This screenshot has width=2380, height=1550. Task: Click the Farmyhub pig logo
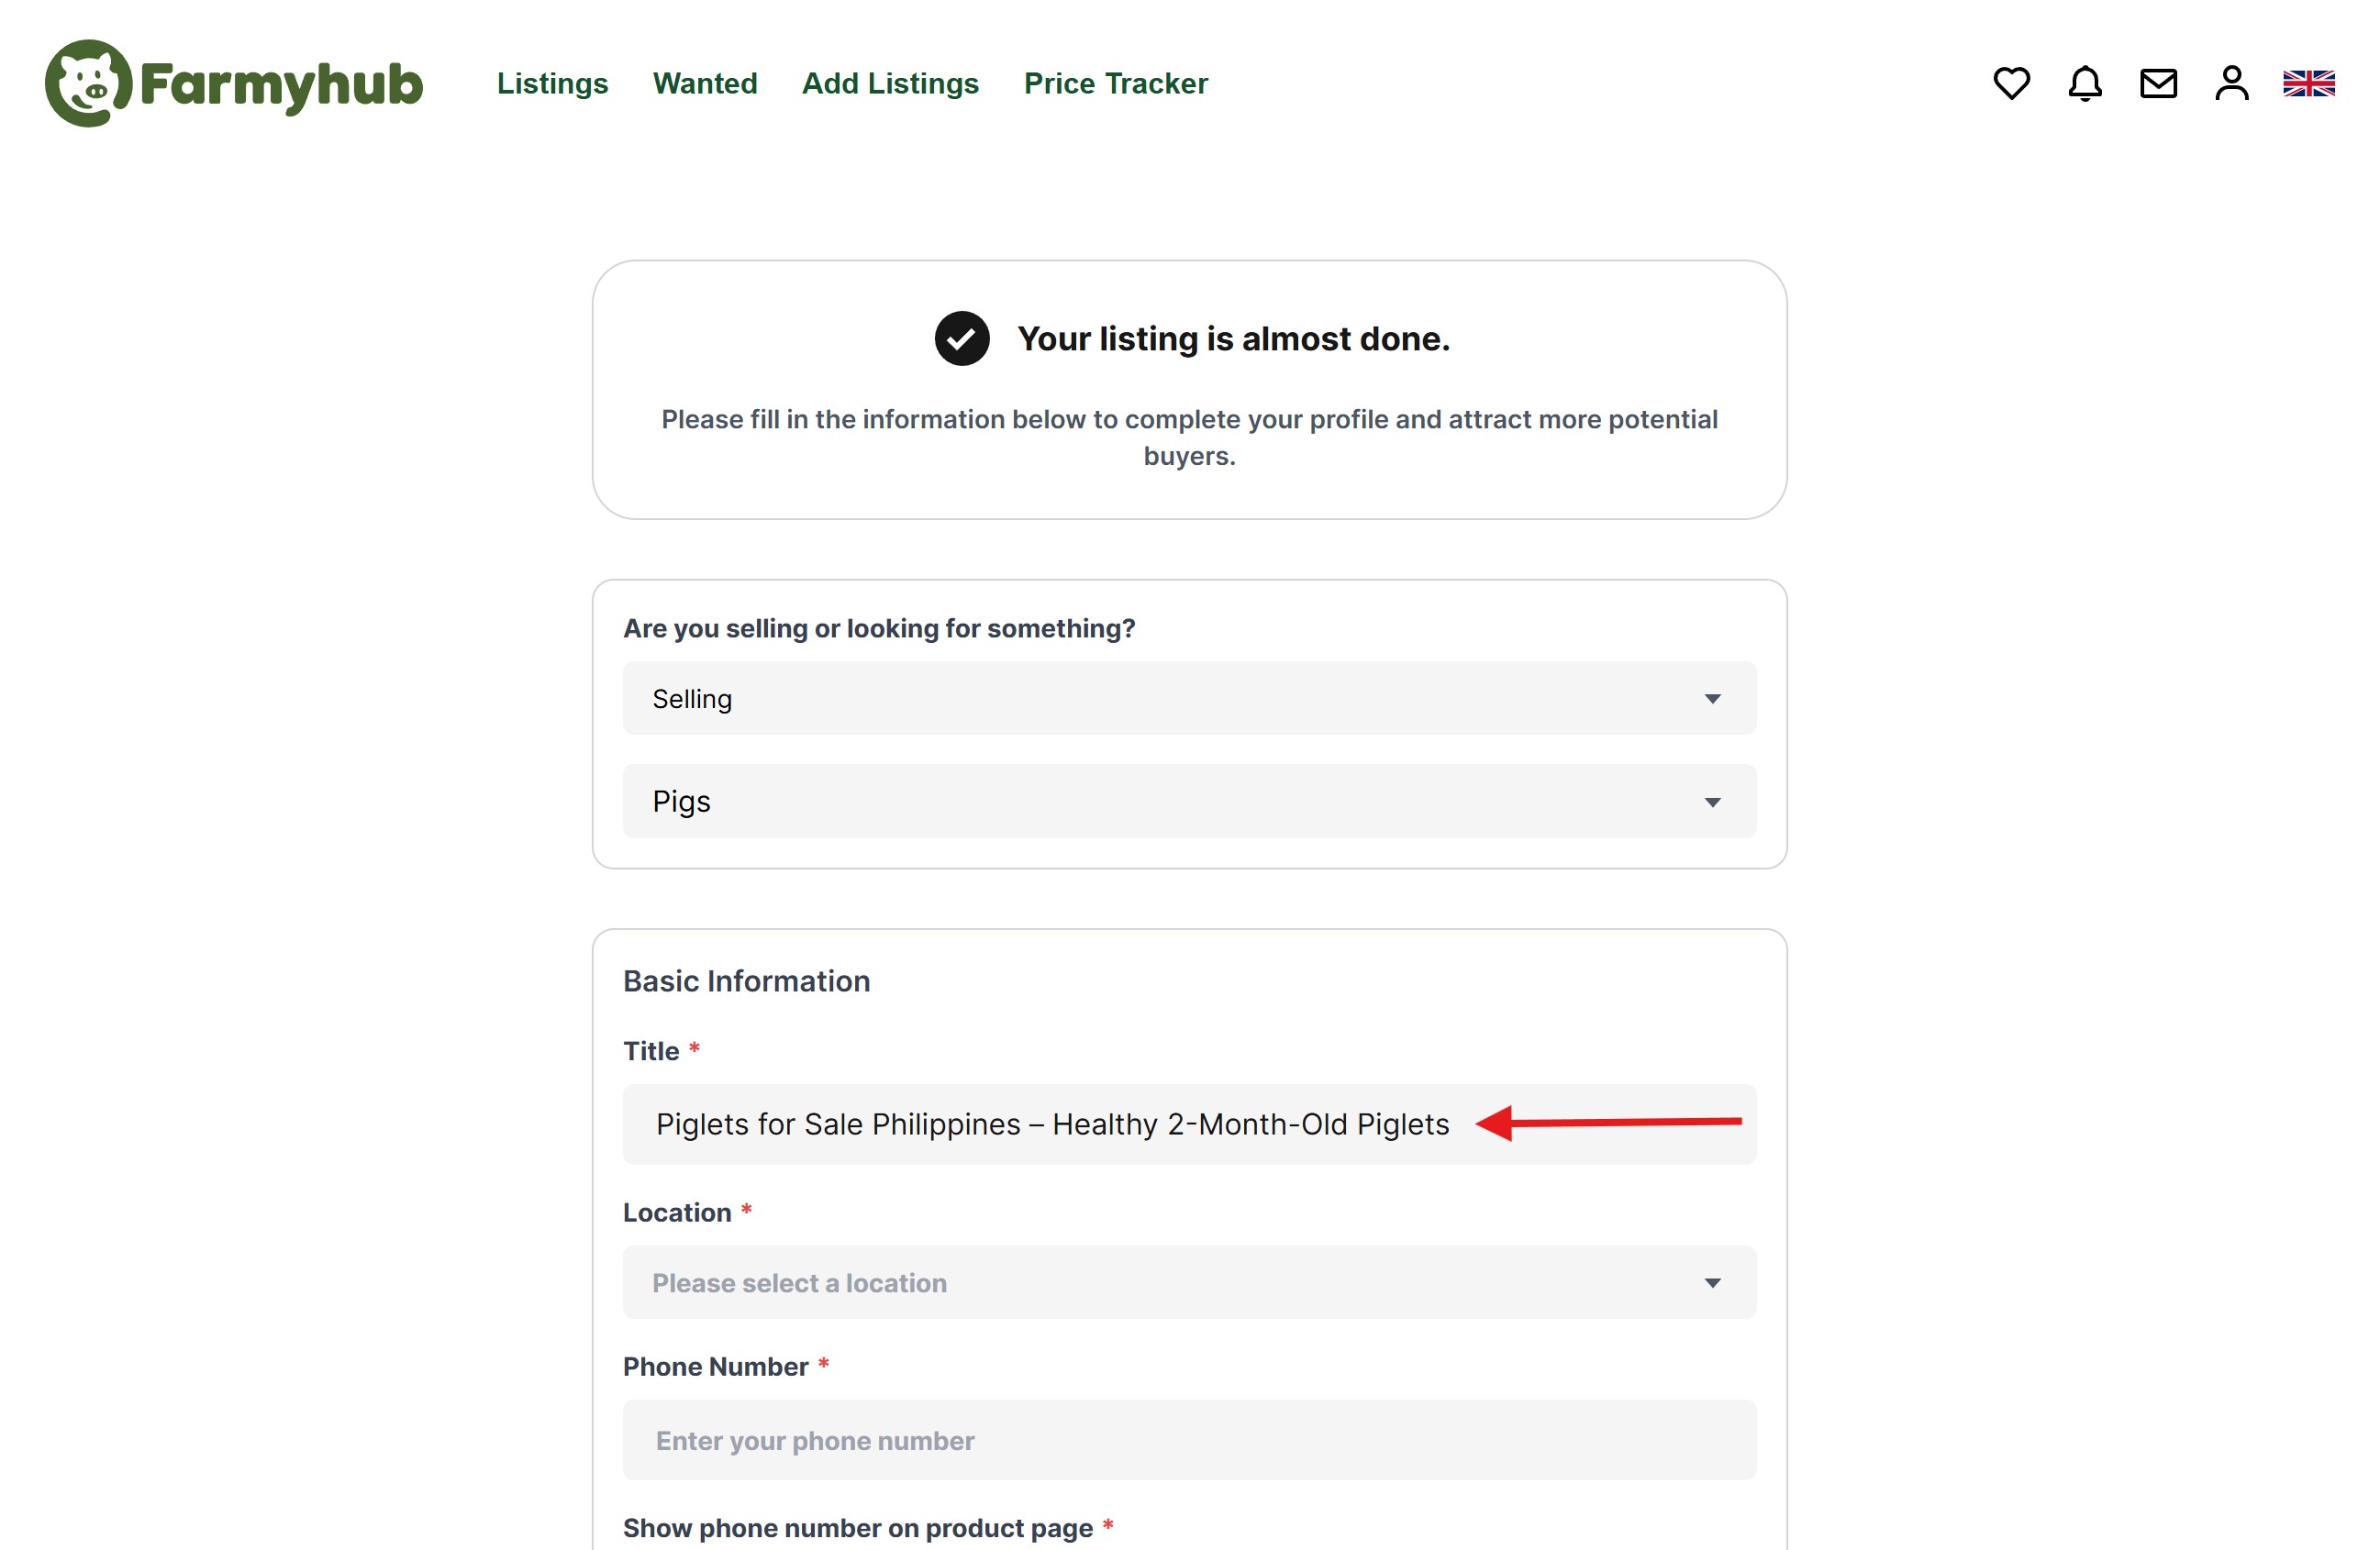coord(88,83)
